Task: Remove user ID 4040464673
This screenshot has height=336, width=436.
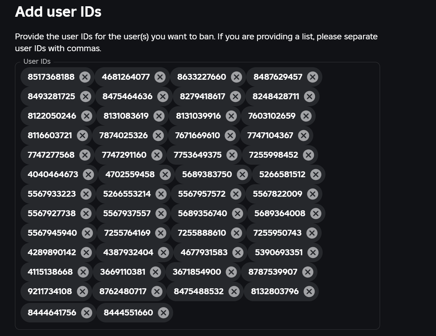Action: click(88, 174)
